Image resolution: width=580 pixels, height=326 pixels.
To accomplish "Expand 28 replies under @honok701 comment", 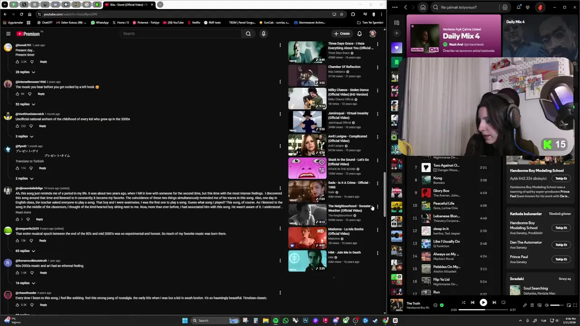I will [25, 72].
